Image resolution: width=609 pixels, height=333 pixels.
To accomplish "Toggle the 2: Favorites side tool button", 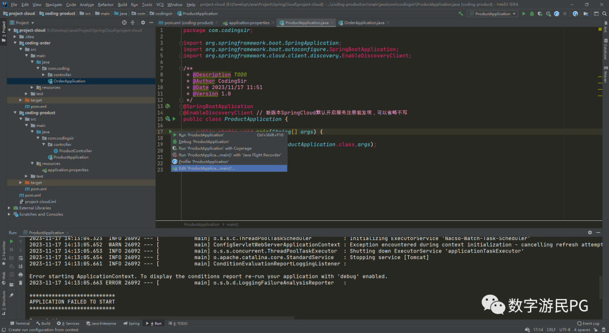I will (3, 253).
